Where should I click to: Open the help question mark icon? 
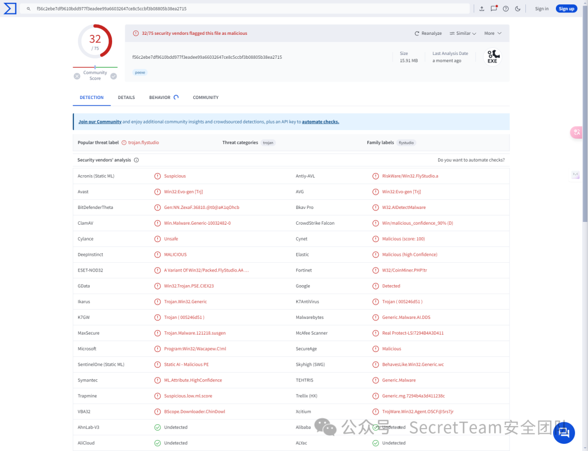506,9
